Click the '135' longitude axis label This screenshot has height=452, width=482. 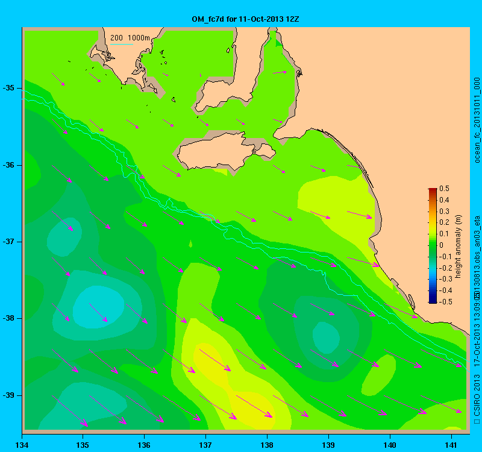[x=83, y=445]
